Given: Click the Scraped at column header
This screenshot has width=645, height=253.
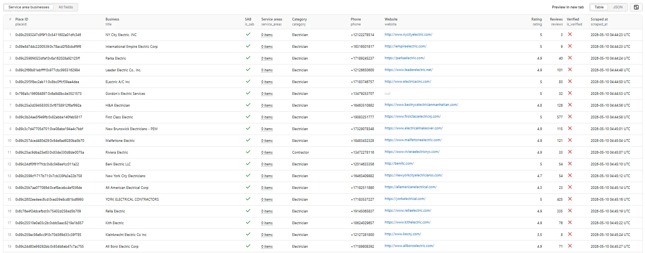Looking at the screenshot, I should point(599,22).
